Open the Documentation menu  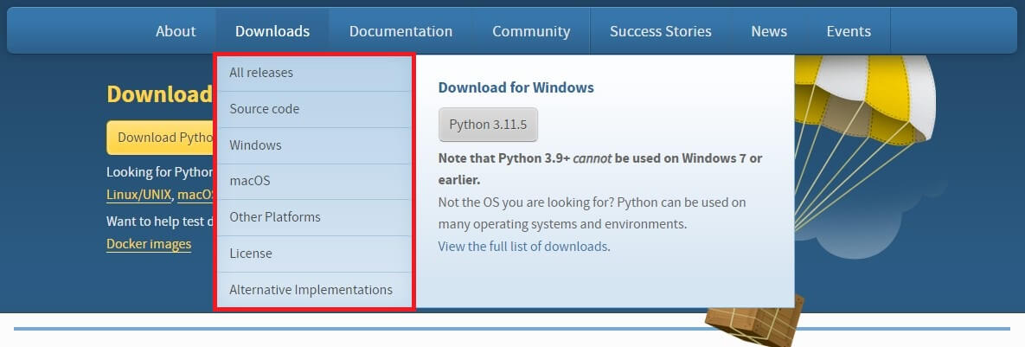[x=400, y=30]
